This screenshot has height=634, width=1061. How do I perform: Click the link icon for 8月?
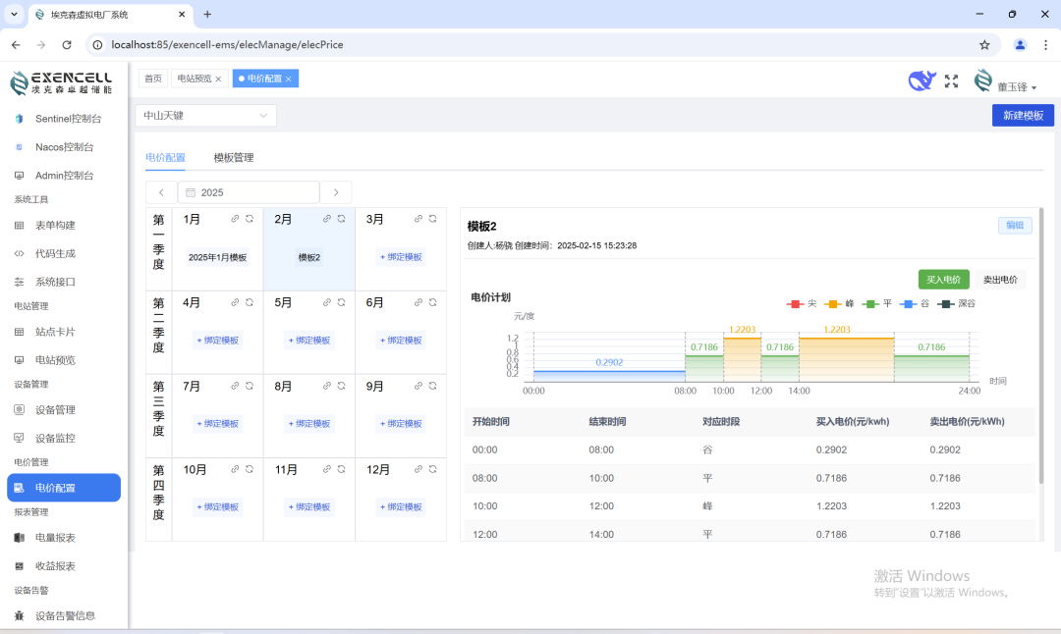tap(327, 386)
